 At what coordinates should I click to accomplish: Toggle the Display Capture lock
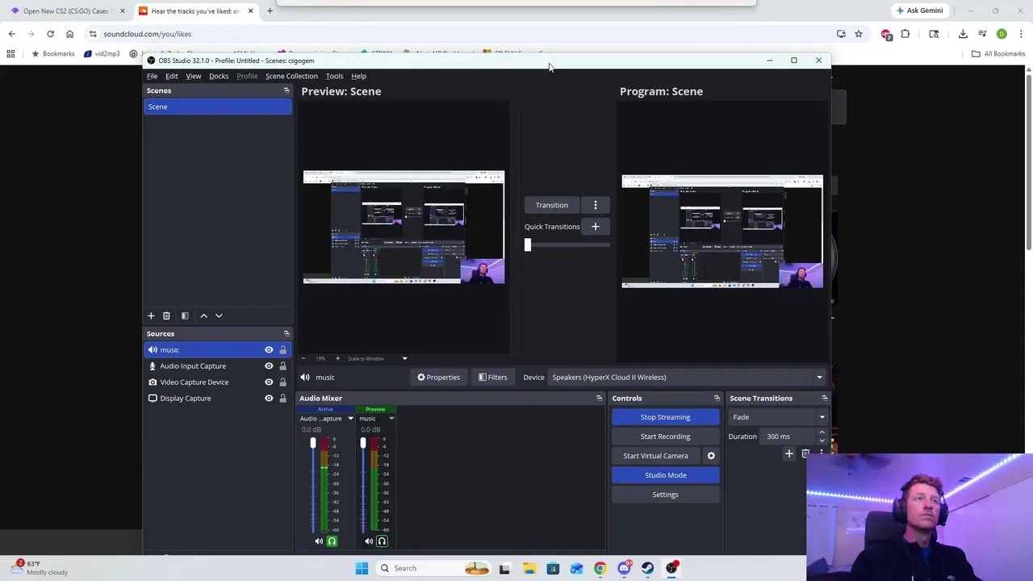(x=282, y=399)
